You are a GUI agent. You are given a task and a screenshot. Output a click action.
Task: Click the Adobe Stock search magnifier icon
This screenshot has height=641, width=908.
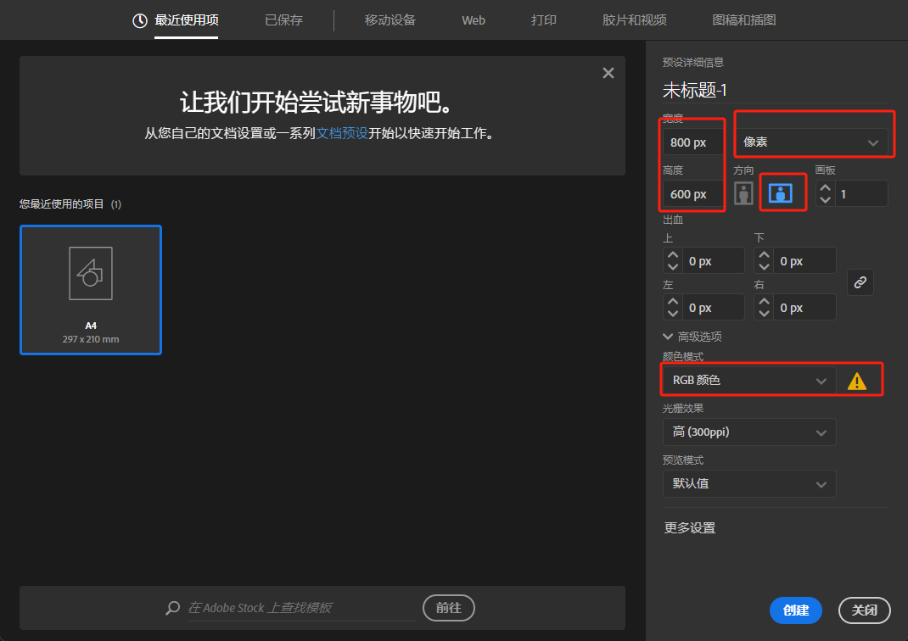pyautogui.click(x=172, y=608)
